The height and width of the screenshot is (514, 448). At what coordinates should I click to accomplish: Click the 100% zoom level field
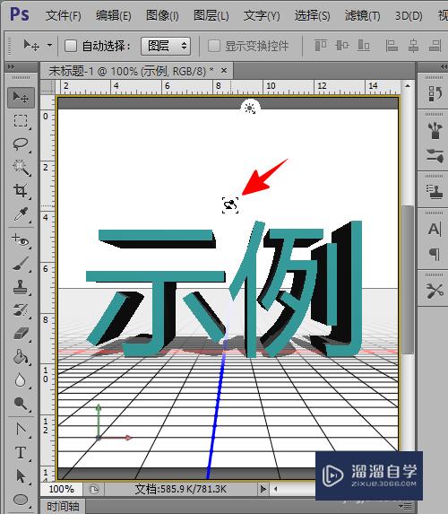pyautogui.click(x=61, y=490)
